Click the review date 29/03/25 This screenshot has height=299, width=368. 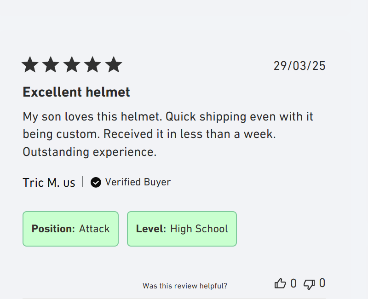tap(299, 66)
